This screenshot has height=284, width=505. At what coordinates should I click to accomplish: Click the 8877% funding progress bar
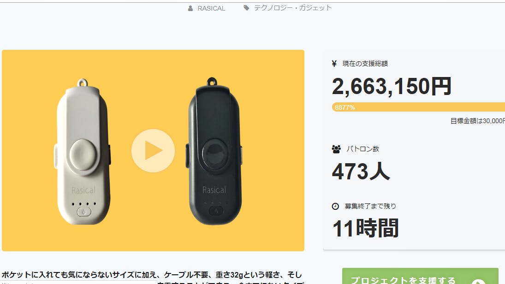pos(418,107)
